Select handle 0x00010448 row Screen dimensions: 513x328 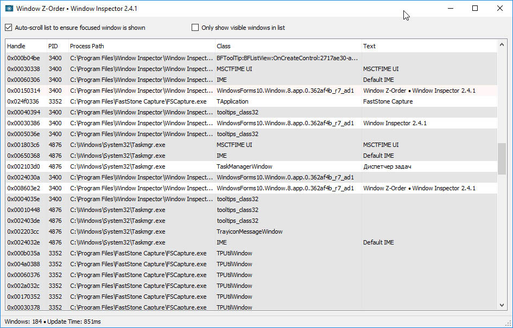pyautogui.click(x=251, y=210)
